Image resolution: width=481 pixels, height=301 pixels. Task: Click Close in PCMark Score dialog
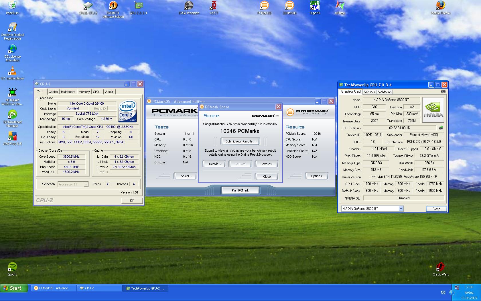tap(267, 177)
